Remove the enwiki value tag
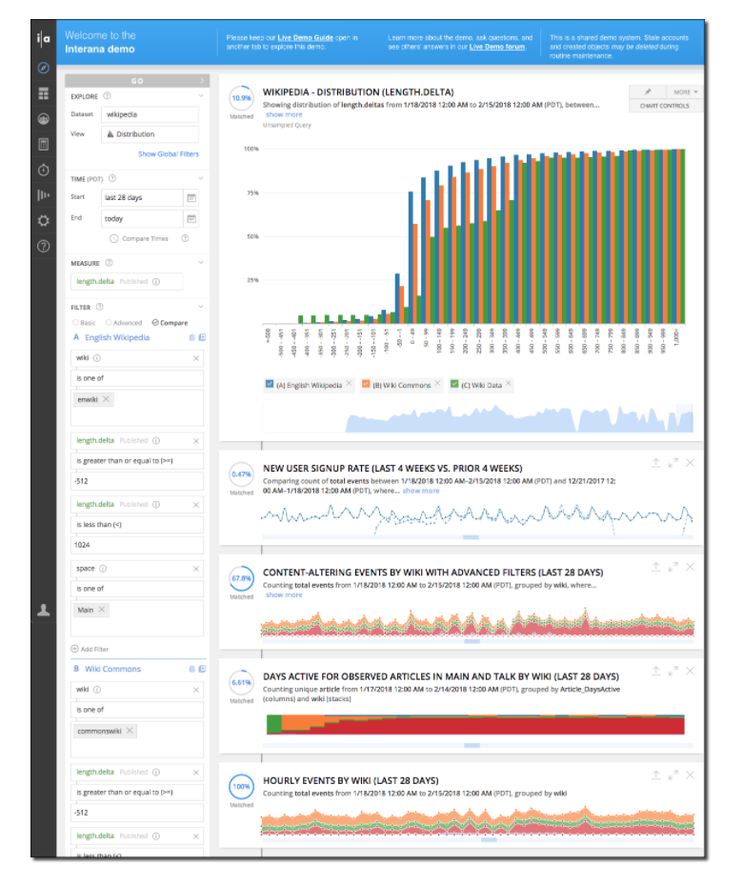This screenshot has width=743, height=886. click(x=107, y=399)
